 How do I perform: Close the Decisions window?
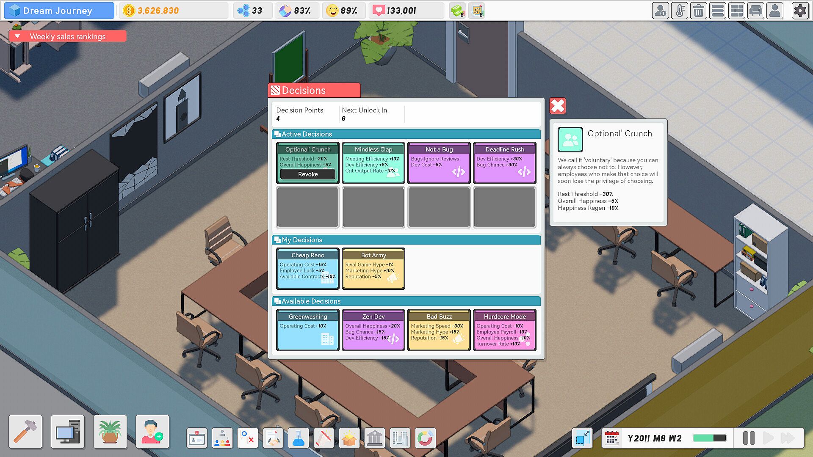point(558,106)
